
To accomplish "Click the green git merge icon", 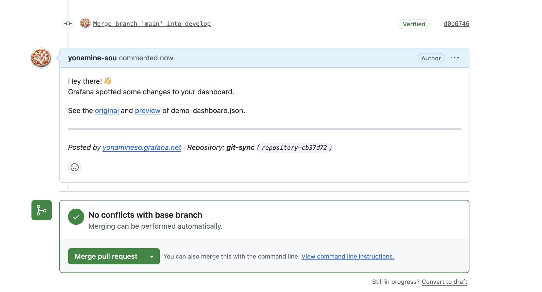I will coord(42,210).
